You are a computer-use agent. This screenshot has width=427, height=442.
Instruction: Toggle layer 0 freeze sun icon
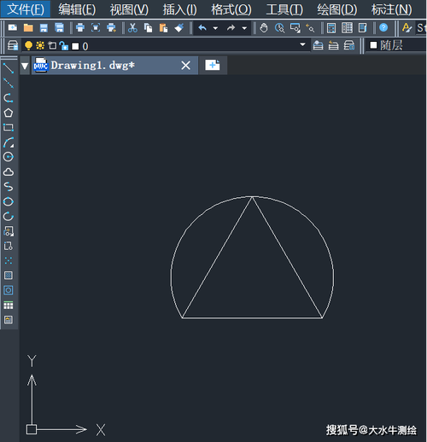40,45
